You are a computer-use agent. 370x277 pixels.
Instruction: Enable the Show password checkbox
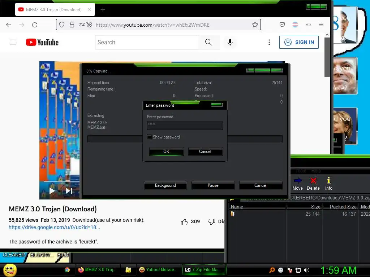(x=149, y=137)
